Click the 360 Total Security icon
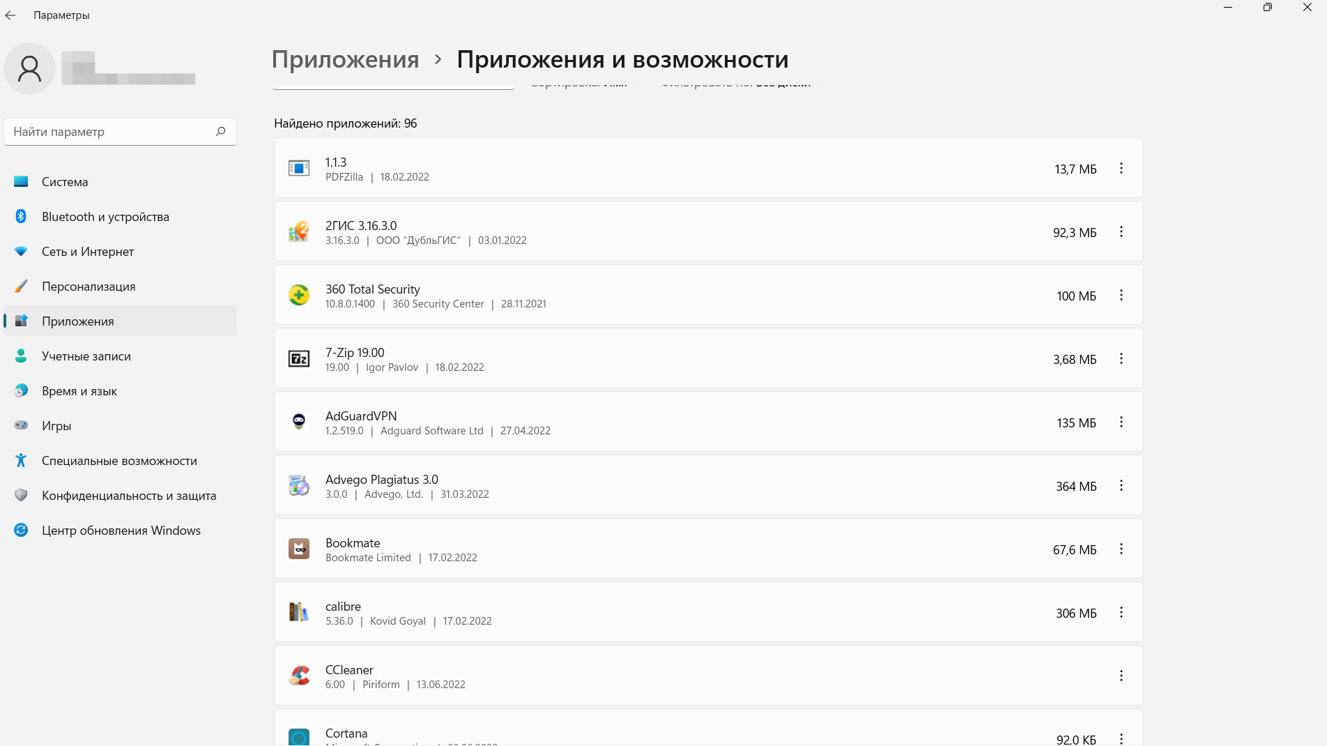The height and width of the screenshot is (746, 1327). [299, 295]
